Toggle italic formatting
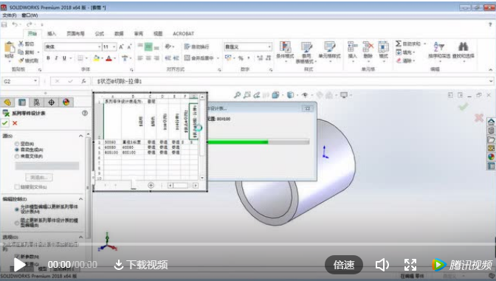This screenshot has height=281, width=496. click(x=56, y=58)
